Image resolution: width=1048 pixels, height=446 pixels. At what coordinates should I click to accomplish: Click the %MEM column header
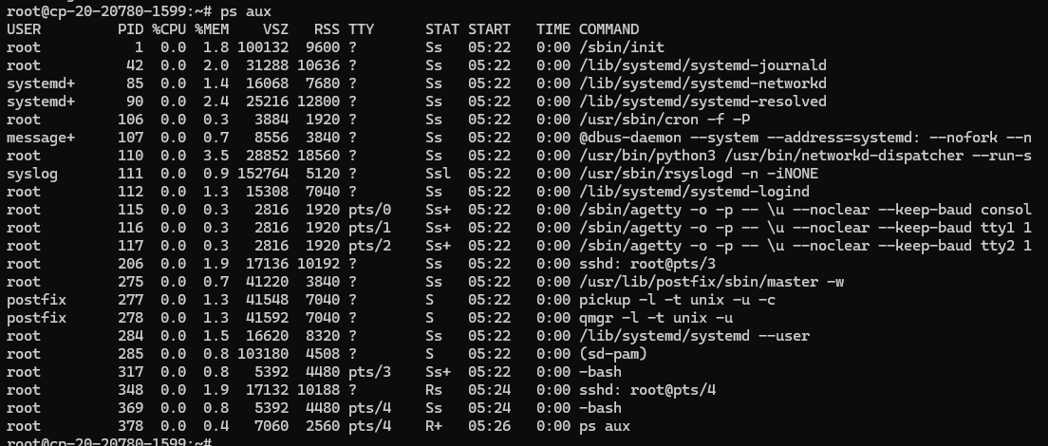[x=213, y=29]
